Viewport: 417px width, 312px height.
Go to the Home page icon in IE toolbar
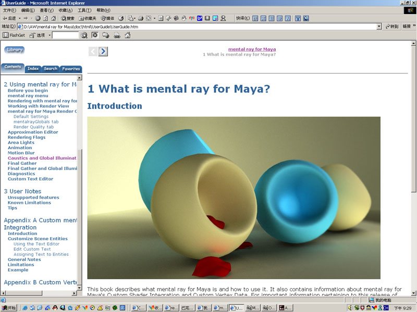(54, 18)
